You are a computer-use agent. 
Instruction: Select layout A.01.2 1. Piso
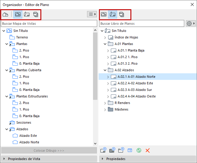(x=127, y=57)
